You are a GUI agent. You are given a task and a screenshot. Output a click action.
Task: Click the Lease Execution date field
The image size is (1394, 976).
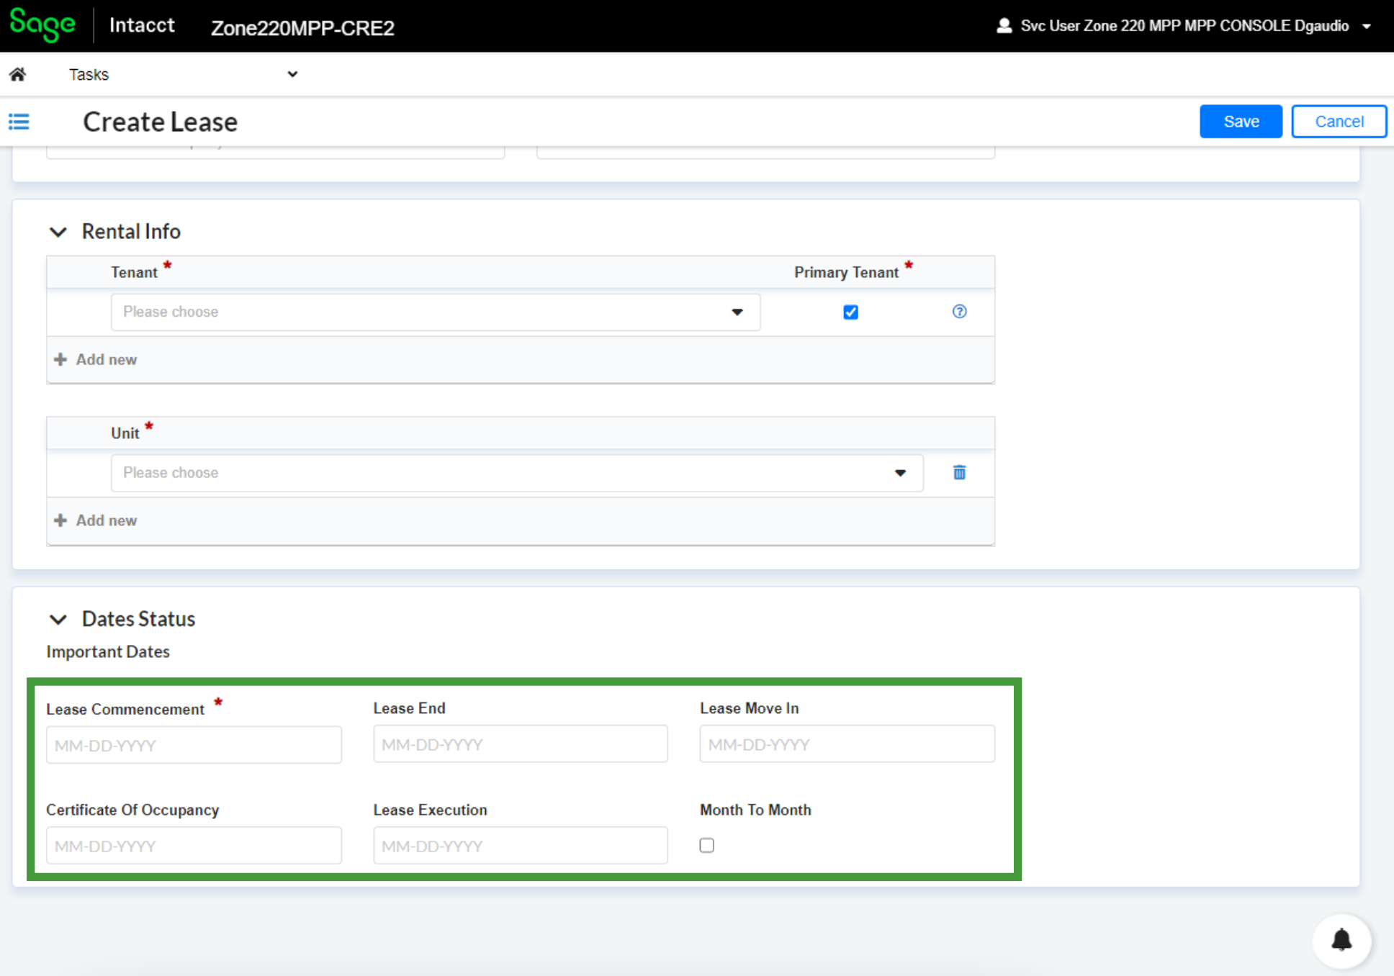coord(521,845)
